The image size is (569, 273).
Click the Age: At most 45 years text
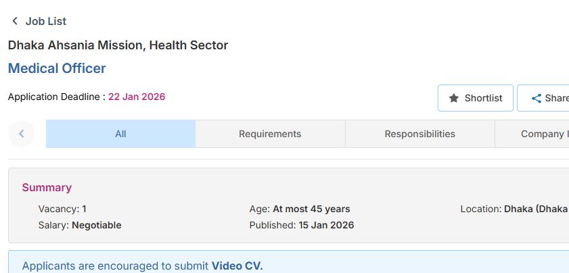[299, 209]
